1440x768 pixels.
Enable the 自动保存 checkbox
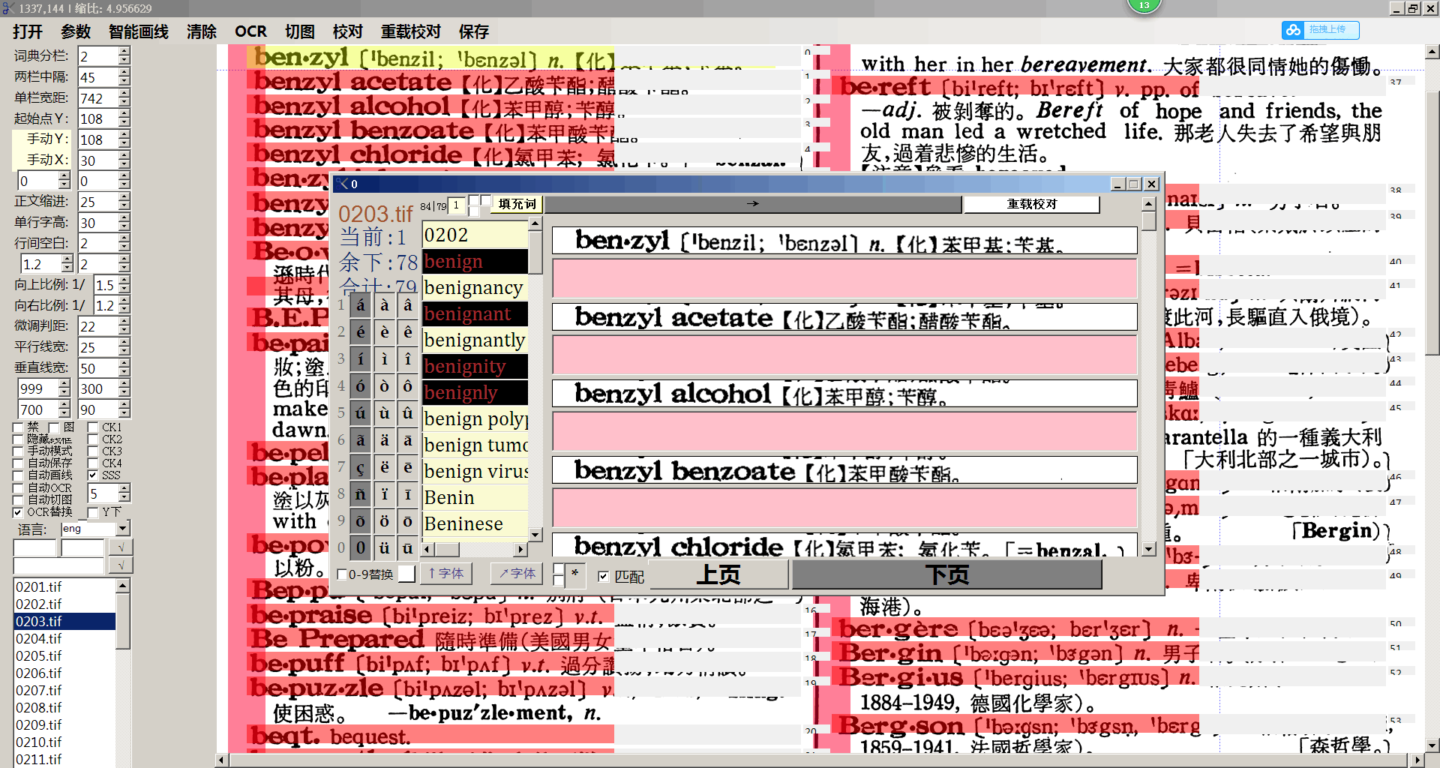coord(18,463)
